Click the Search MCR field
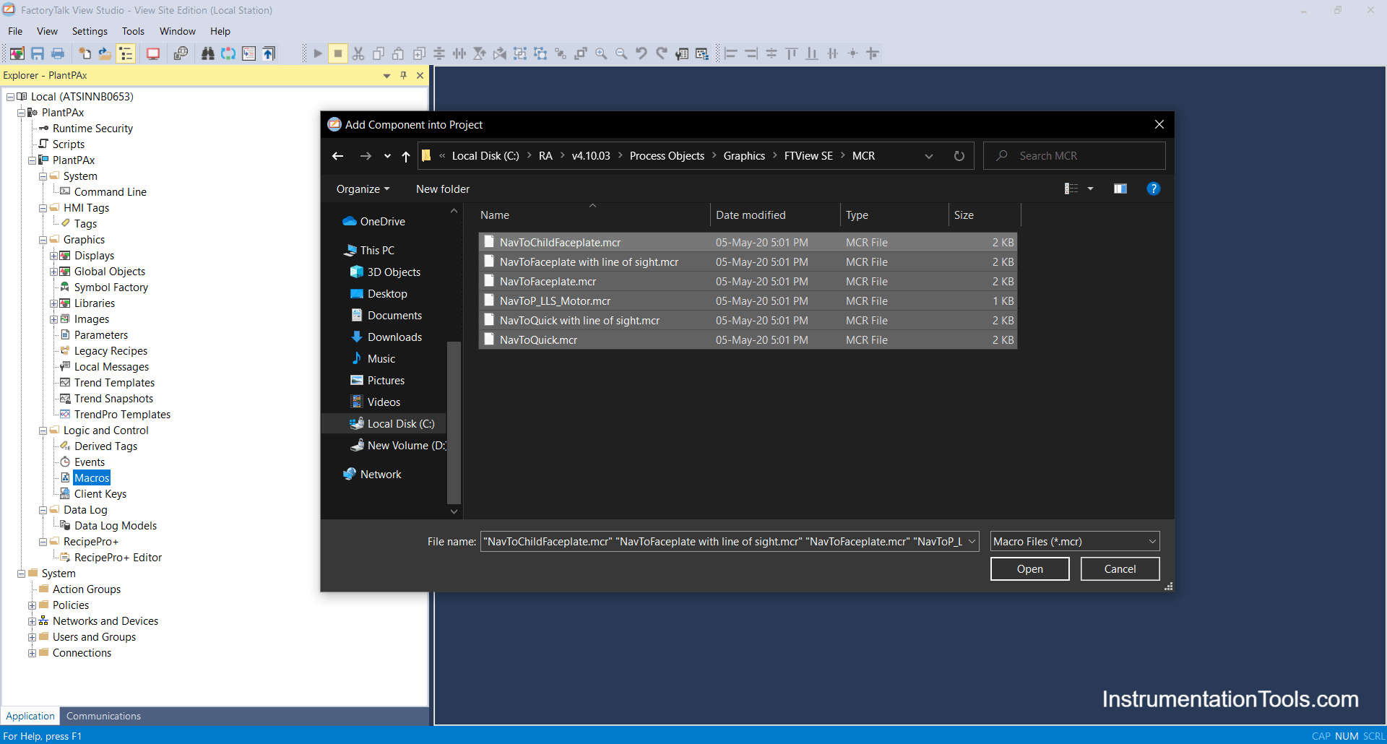 click(x=1074, y=156)
